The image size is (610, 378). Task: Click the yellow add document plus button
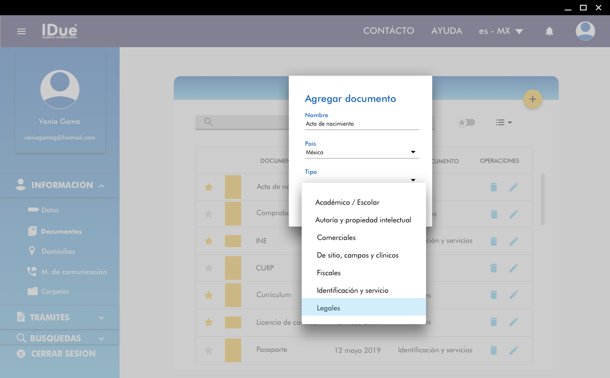[533, 99]
